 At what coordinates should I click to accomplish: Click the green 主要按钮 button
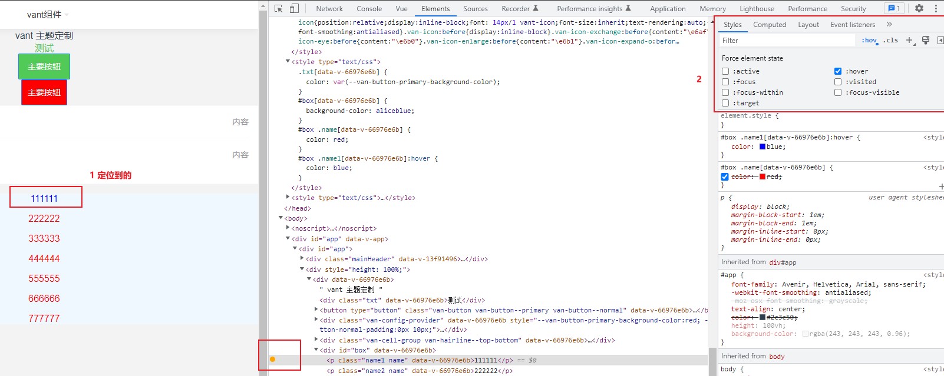pos(44,66)
